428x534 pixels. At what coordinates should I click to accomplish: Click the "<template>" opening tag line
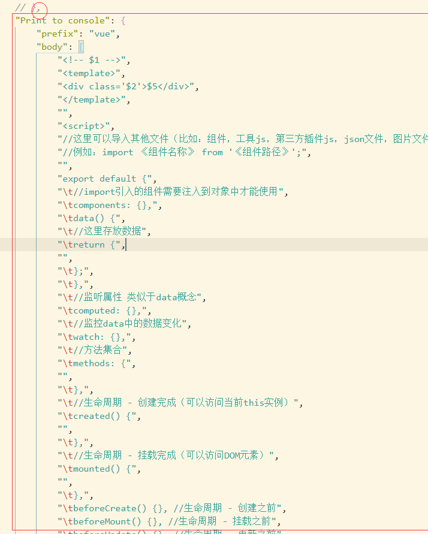(88, 73)
